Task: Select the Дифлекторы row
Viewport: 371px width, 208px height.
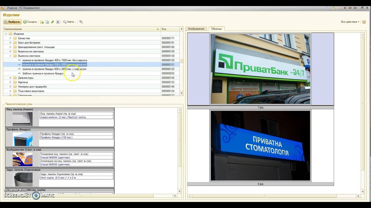Action: pos(91,78)
